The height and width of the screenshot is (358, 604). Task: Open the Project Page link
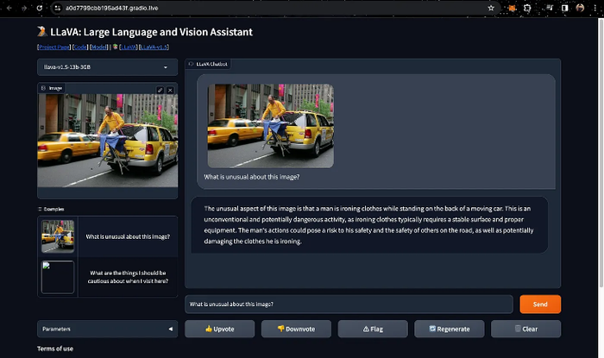pos(54,47)
